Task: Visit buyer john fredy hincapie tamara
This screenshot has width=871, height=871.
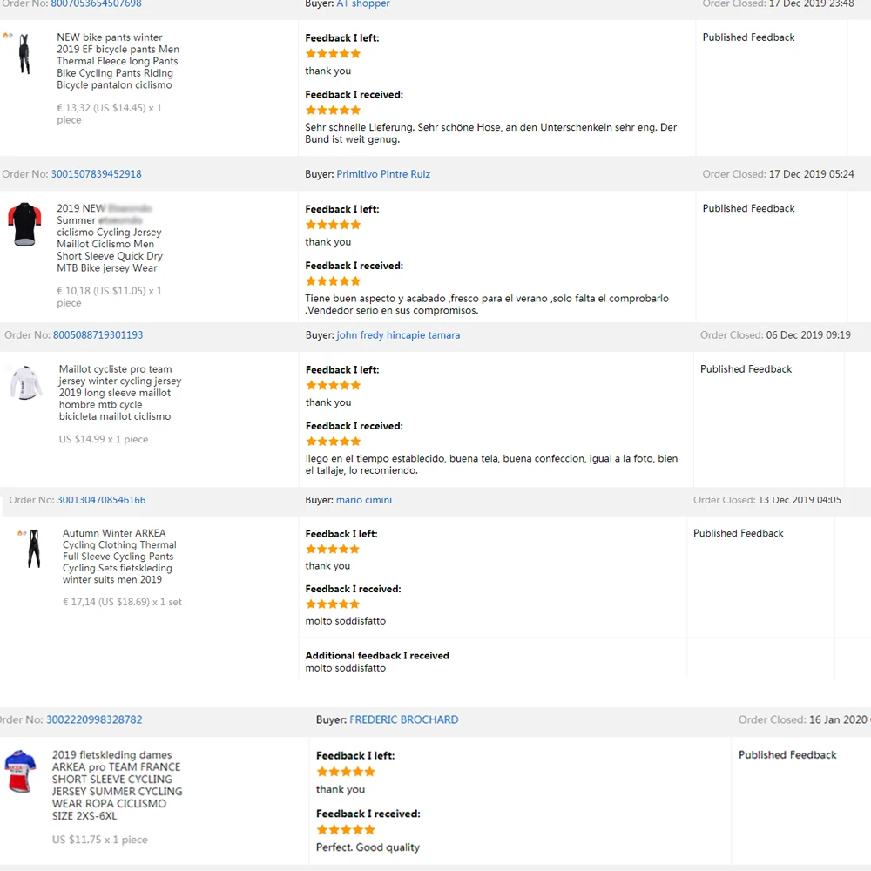Action: pyautogui.click(x=398, y=335)
